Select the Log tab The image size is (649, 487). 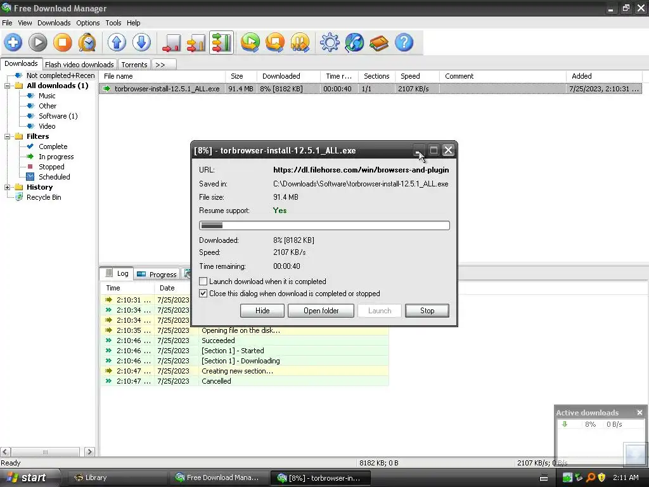point(117,273)
